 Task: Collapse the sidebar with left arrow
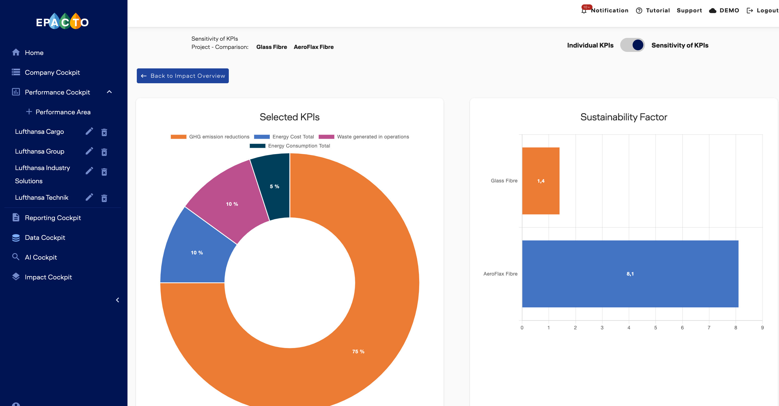tap(118, 300)
